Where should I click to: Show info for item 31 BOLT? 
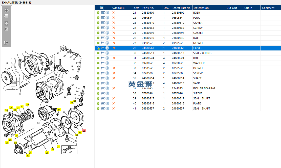pos(107,58)
